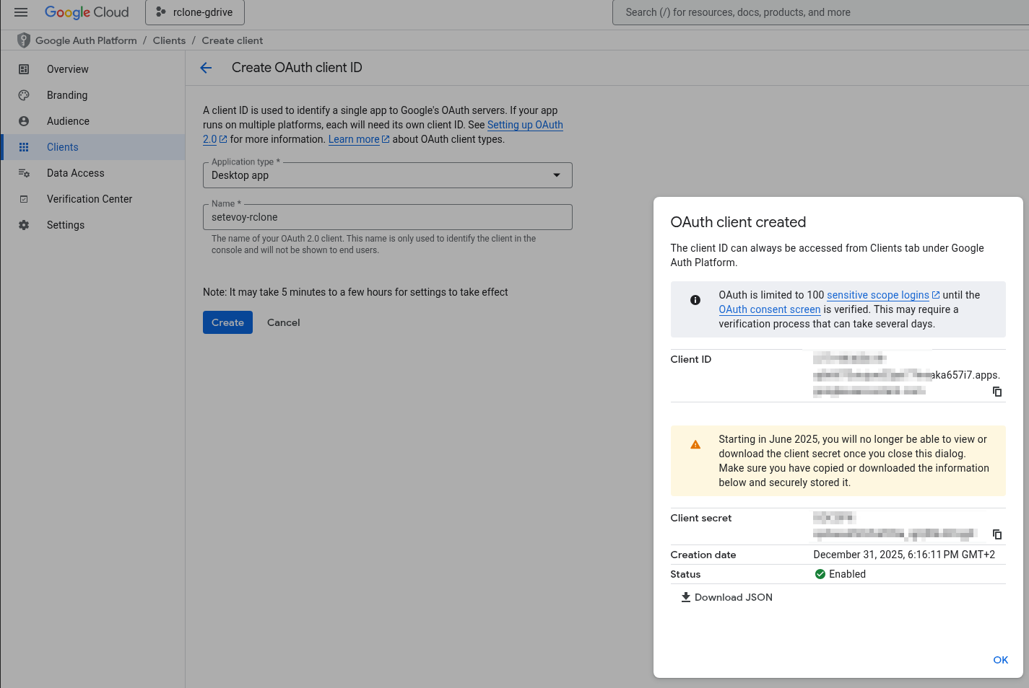
Task: Open the Overview page in sidebar
Action: click(x=68, y=69)
